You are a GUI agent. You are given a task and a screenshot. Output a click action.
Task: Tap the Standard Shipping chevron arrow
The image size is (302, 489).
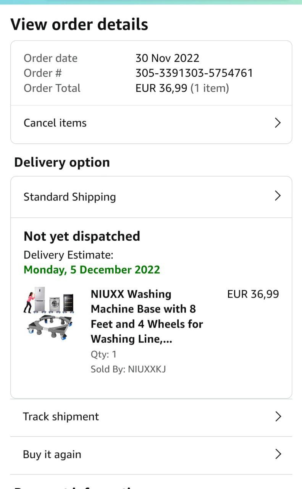(278, 196)
